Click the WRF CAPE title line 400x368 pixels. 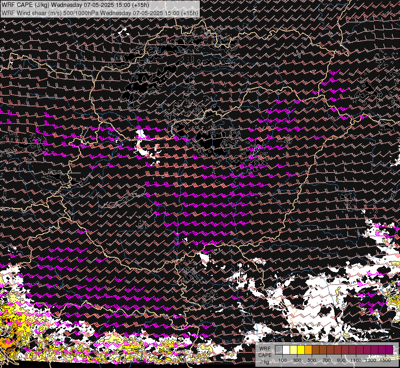coord(76,5)
